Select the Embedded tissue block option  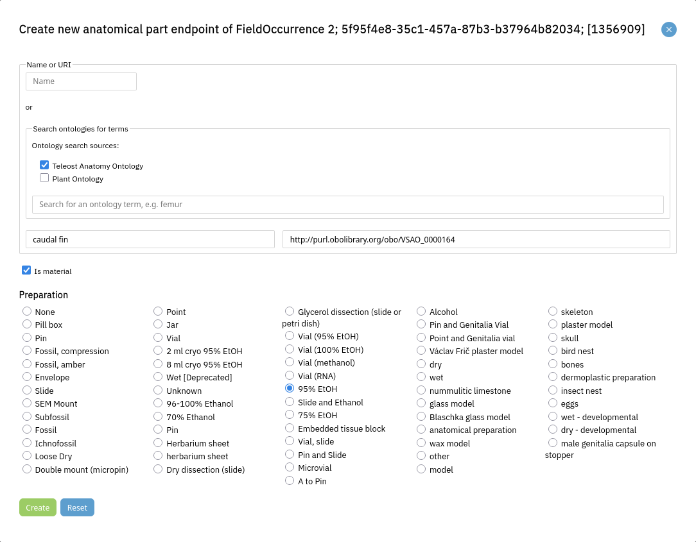click(x=290, y=428)
